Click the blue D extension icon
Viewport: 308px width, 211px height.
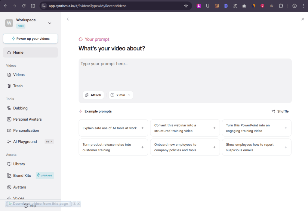pyautogui.click(x=226, y=6)
